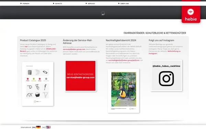The image size is (206, 129).
Task: Expand the arrow beside SERVICE
Action: (86, 3)
